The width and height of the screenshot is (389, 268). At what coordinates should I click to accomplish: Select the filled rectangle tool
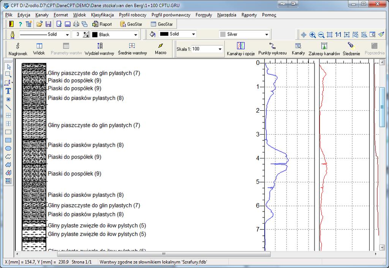[x=8, y=140]
